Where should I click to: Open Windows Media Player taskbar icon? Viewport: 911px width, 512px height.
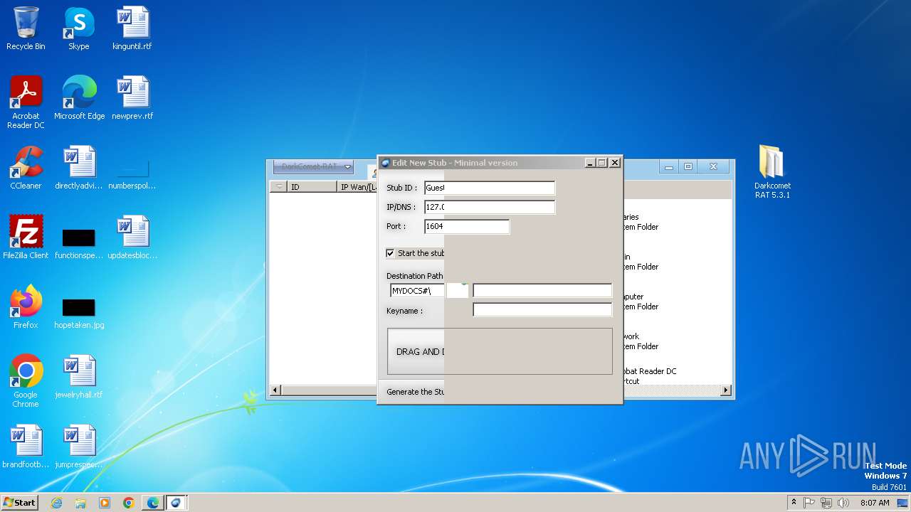pos(105,503)
